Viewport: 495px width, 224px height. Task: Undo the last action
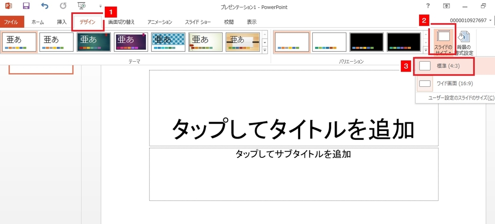point(45,6)
